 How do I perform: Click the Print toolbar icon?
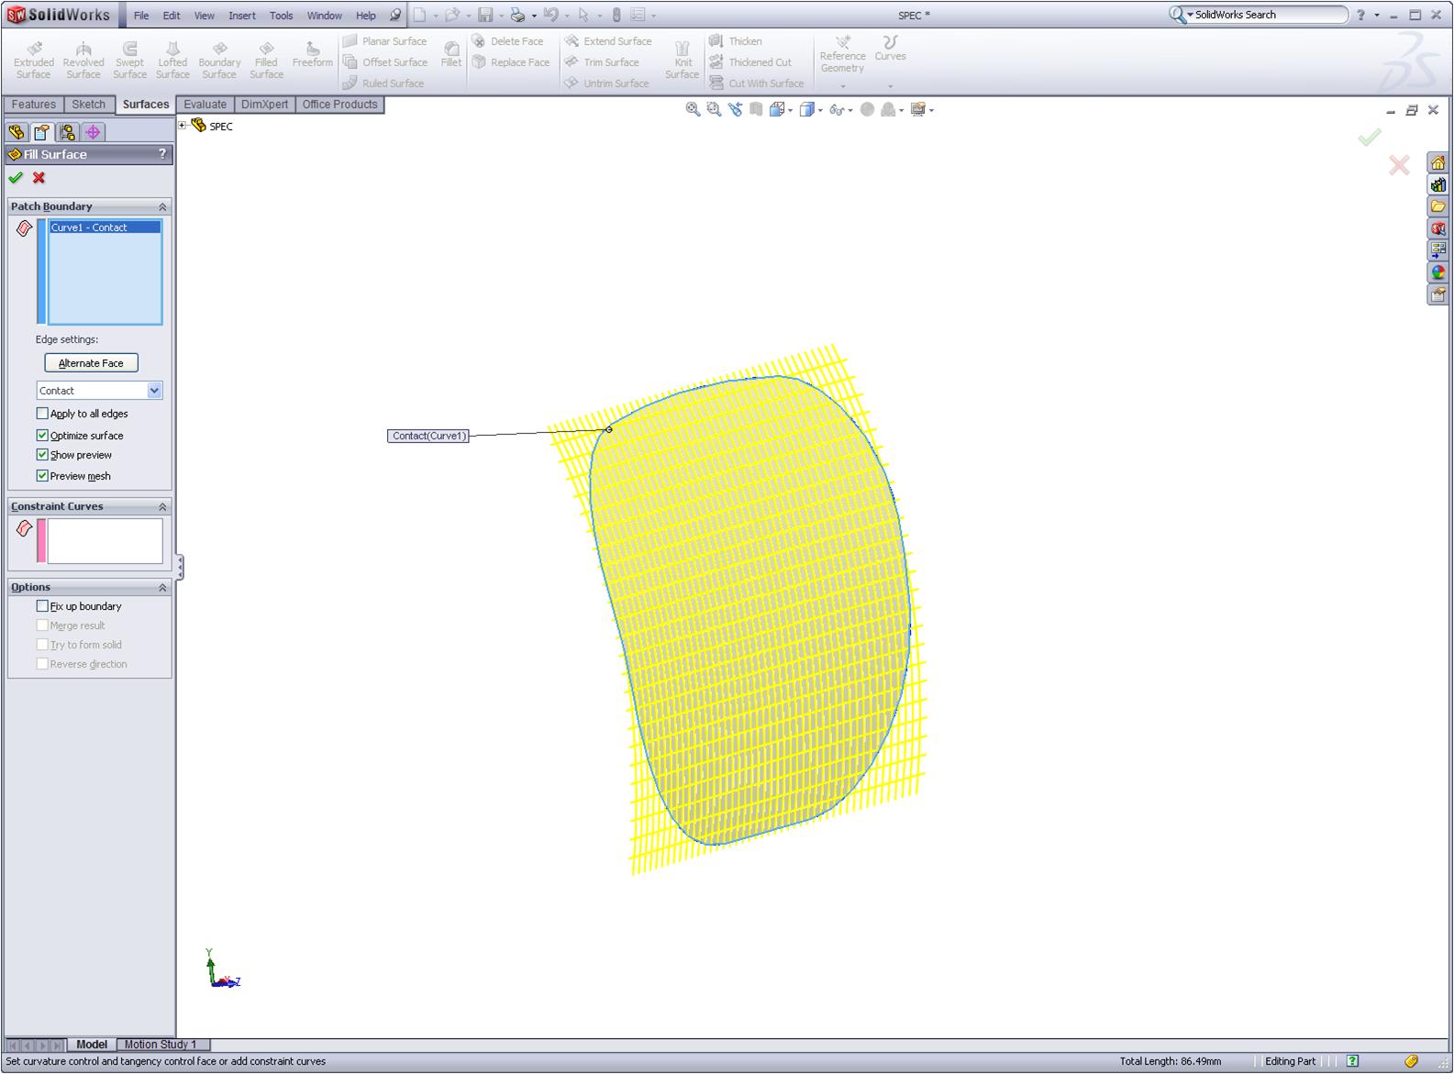pos(517,15)
